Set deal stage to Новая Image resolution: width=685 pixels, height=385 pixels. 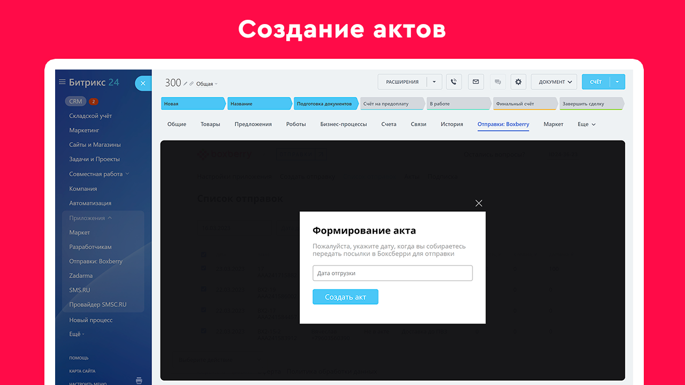click(x=193, y=104)
